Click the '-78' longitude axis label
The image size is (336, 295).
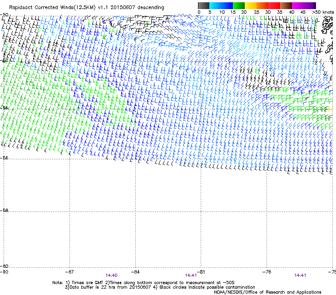tap(267, 272)
